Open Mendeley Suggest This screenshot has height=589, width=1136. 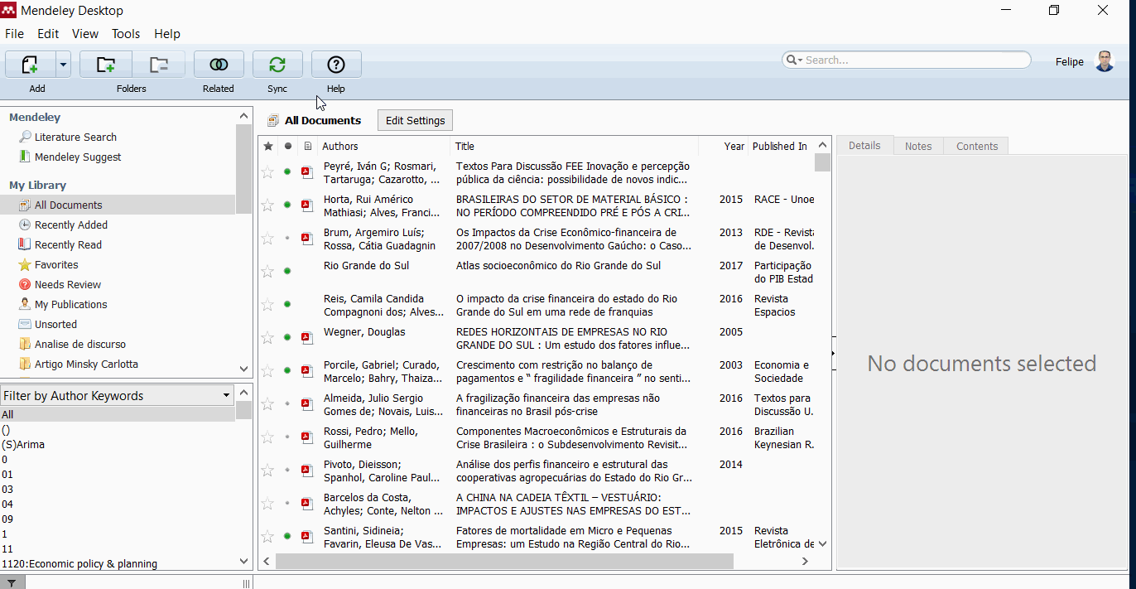pyautogui.click(x=78, y=157)
